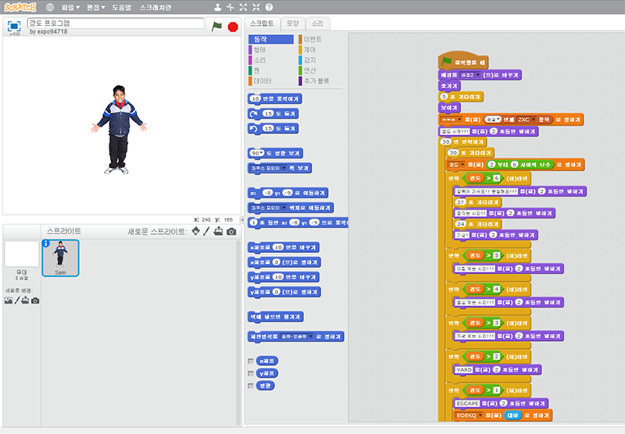625x434 pixels.
Task: Toggle the 방향 reporter checkbox
Action: click(250, 386)
